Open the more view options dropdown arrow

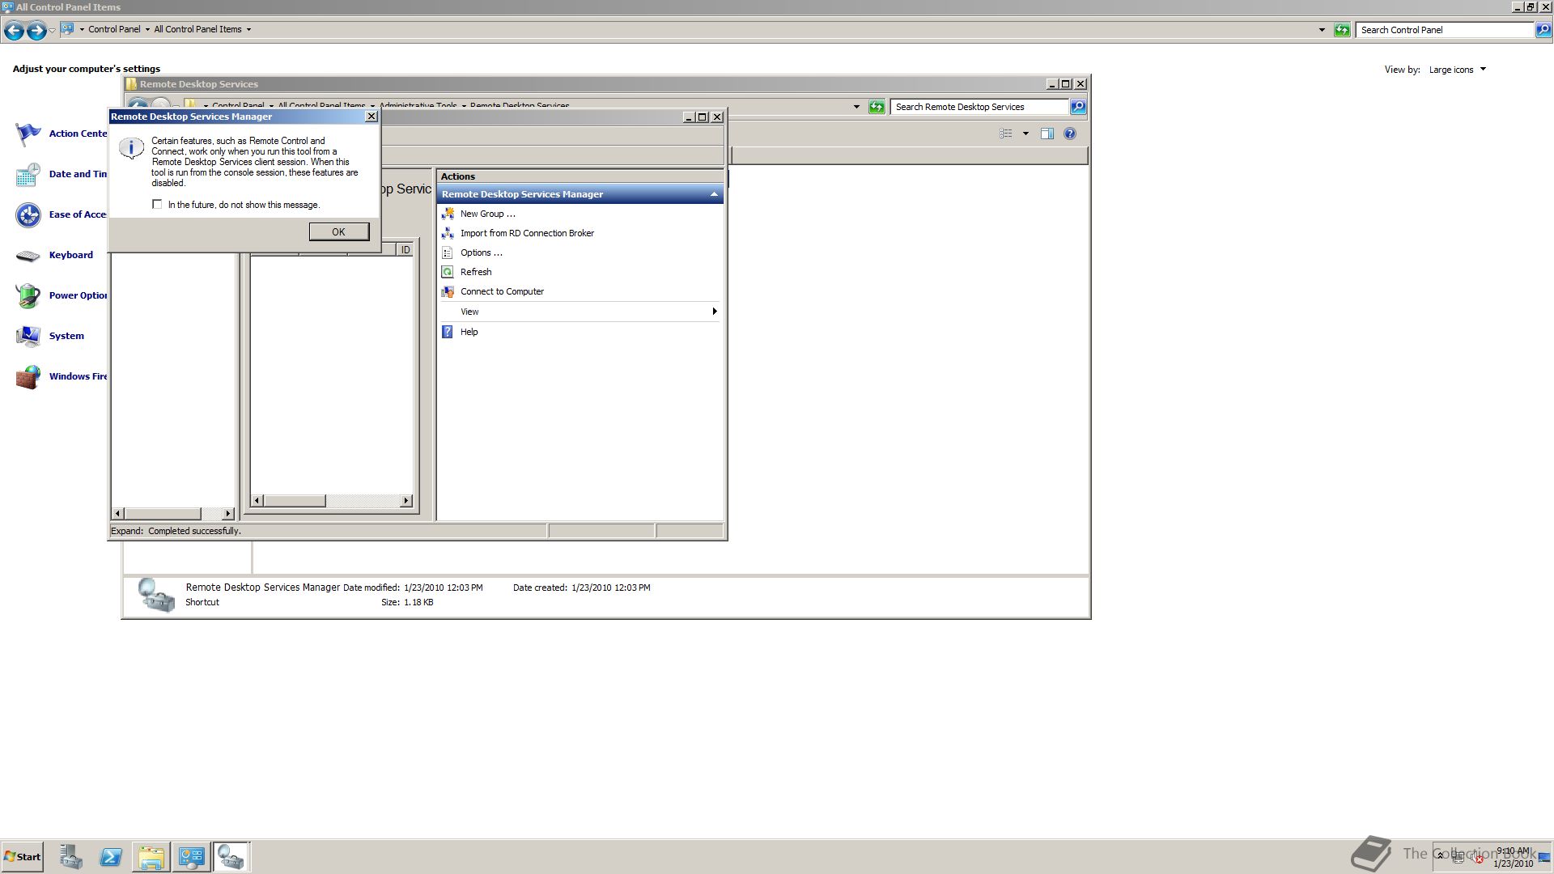(1025, 134)
